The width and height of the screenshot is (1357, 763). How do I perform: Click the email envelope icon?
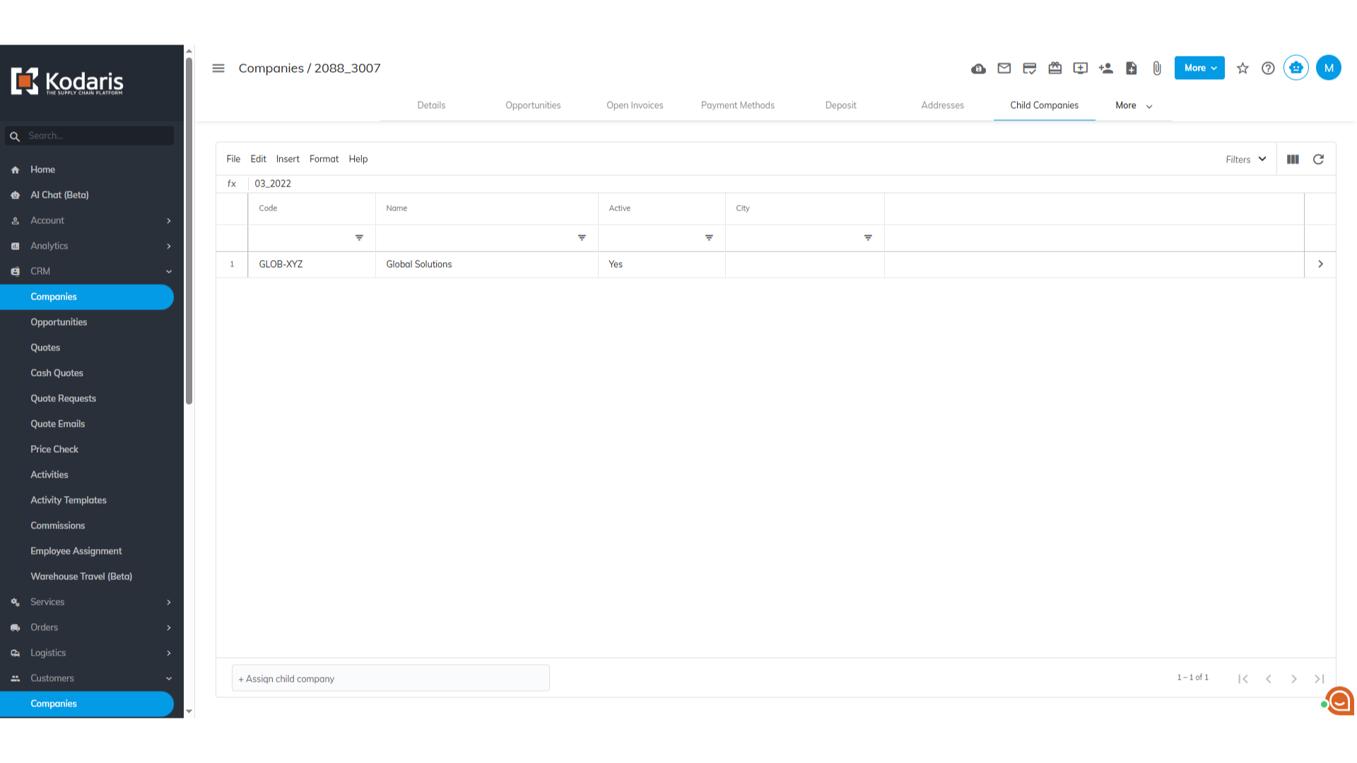tap(1004, 69)
